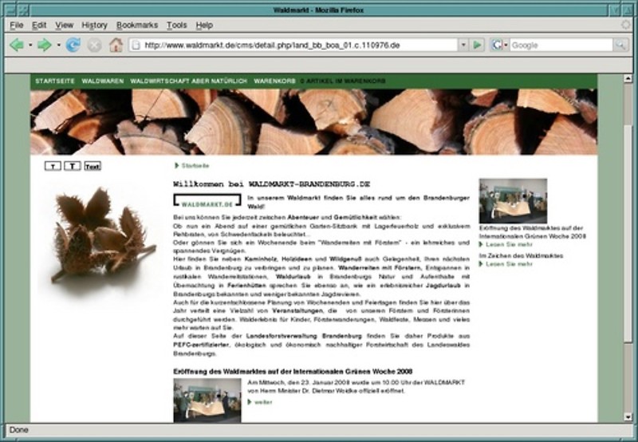Open WALDWIRTSCHAFT ABER NATÜRLICH link

(189, 81)
